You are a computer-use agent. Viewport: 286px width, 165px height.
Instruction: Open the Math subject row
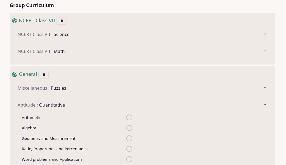click(x=59, y=51)
